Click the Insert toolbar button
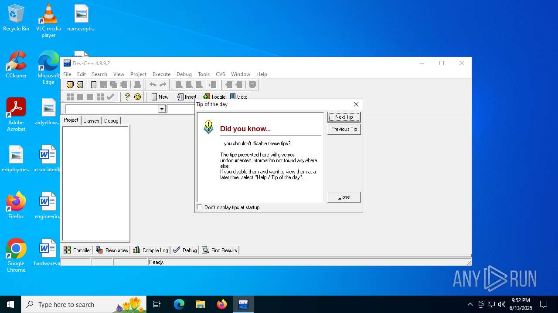Screen dimensions: 558x313 pyautogui.click(x=187, y=97)
